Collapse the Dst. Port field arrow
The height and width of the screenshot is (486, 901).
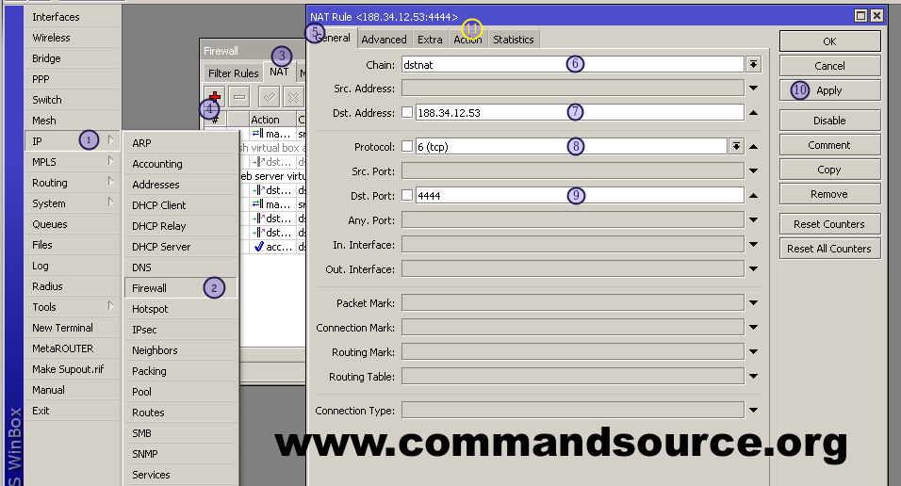[x=753, y=196]
